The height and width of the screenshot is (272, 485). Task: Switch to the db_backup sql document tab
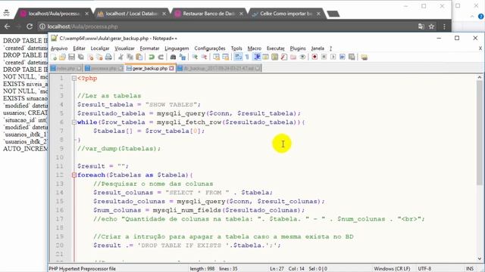[x=219, y=68]
